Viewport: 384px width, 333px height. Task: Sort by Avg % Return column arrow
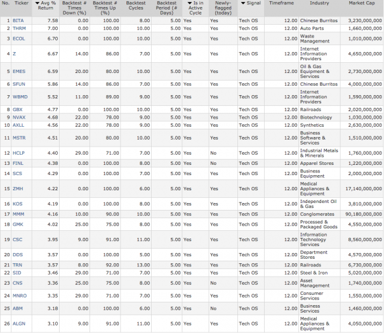click(37, 3)
